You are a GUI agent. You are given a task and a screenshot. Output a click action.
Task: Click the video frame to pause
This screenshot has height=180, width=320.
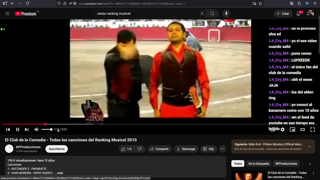160,68
